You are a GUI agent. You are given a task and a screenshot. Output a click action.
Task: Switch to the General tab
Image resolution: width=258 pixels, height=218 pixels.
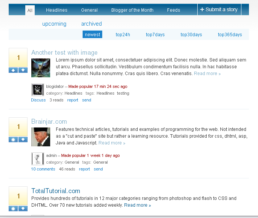point(89,10)
